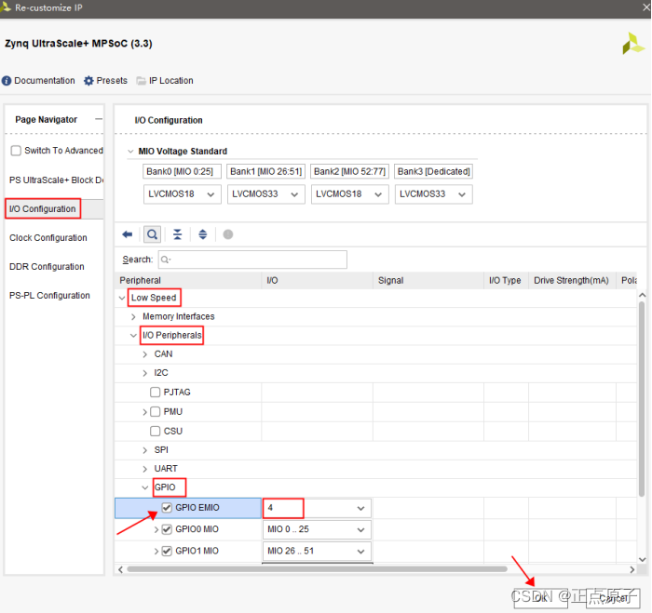Click the Signal column header
Viewport: 652px width, 613px height.
point(428,280)
